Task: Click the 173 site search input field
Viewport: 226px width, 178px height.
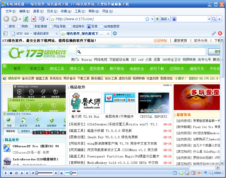Action: pos(141,52)
